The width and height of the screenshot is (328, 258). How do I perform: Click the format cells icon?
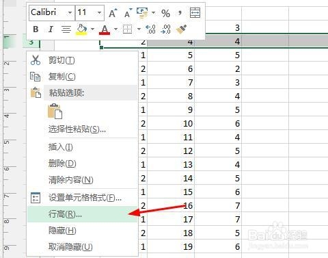[x=36, y=198]
